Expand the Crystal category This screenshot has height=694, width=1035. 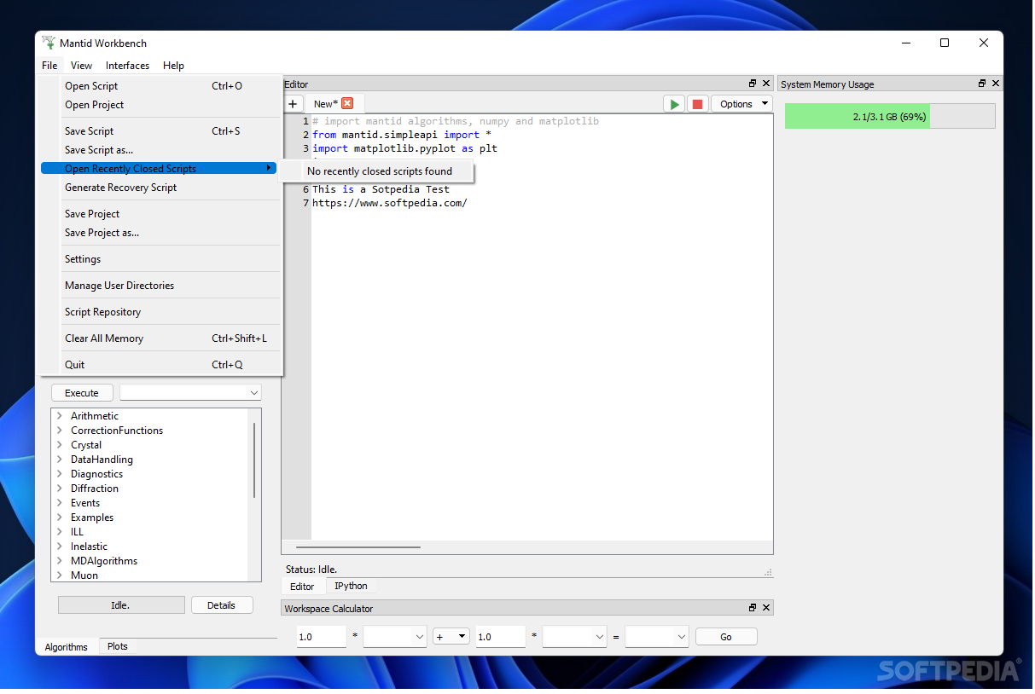click(x=59, y=445)
